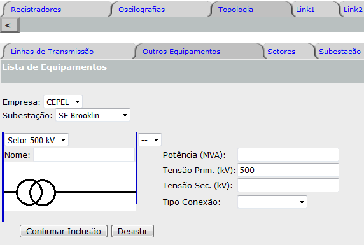Focus the Nome text field

84,155
